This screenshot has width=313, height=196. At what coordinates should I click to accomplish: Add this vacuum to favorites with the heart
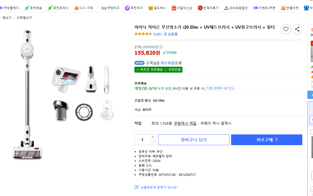[x=286, y=29]
